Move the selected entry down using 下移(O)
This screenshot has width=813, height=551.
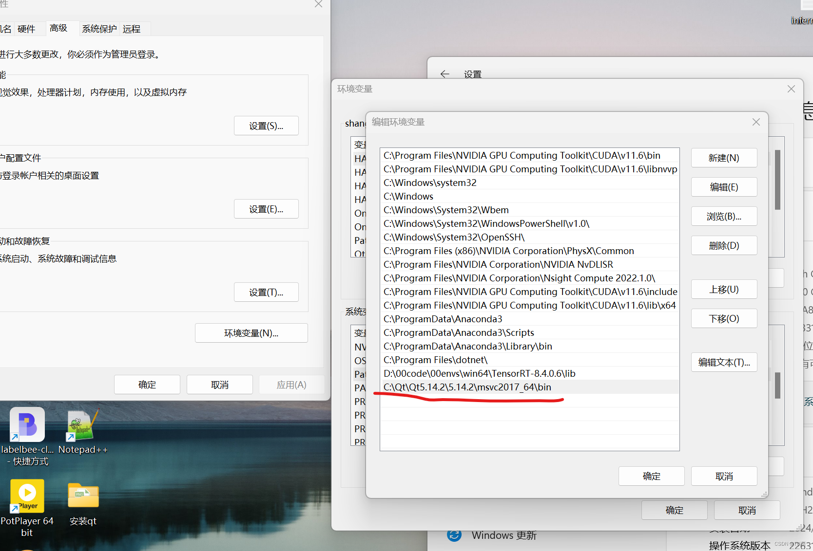[724, 318]
